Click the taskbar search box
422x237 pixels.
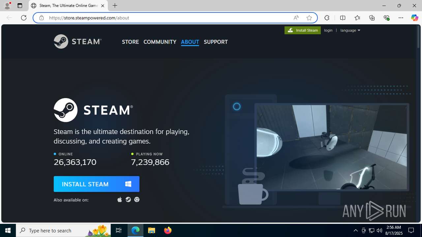[63, 230]
